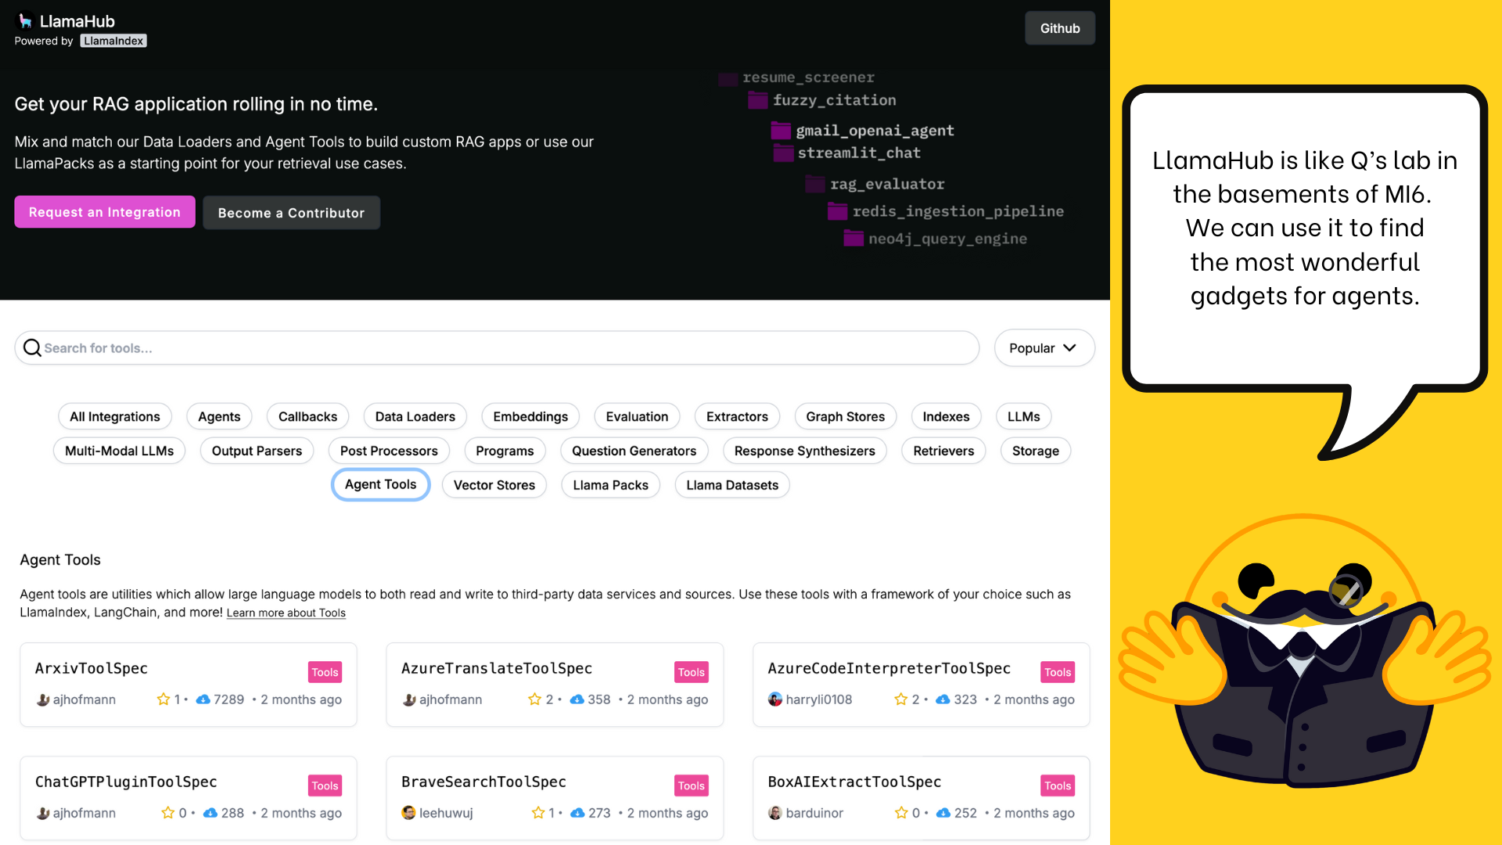Screen dimensions: 1502x845
Task: Select the Extractors category filter
Action: pos(737,416)
